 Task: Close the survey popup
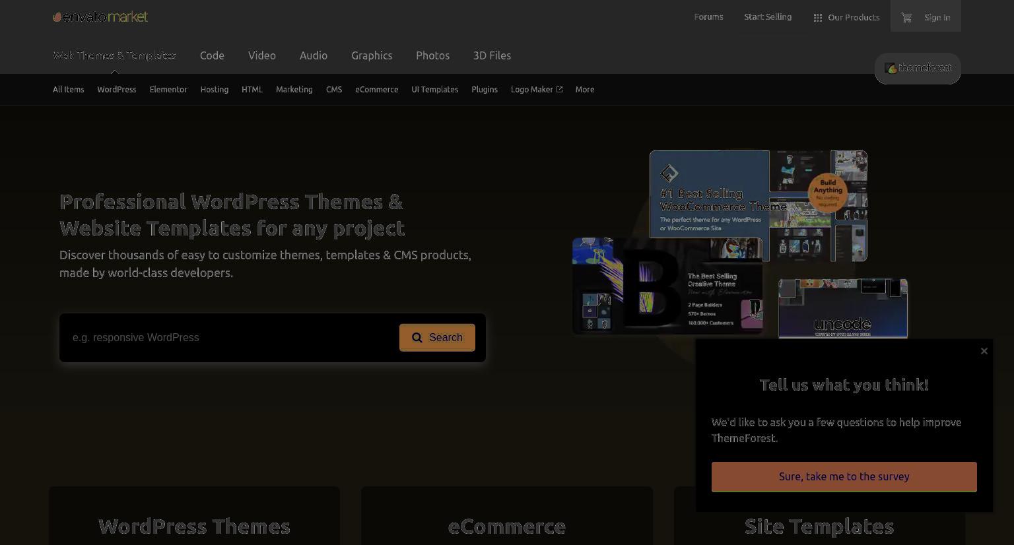click(x=984, y=351)
